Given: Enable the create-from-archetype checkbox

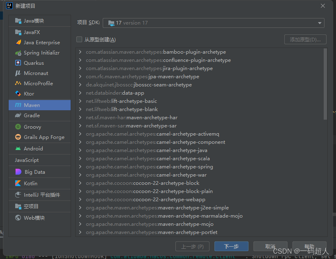Looking at the screenshot, I should (x=79, y=39).
